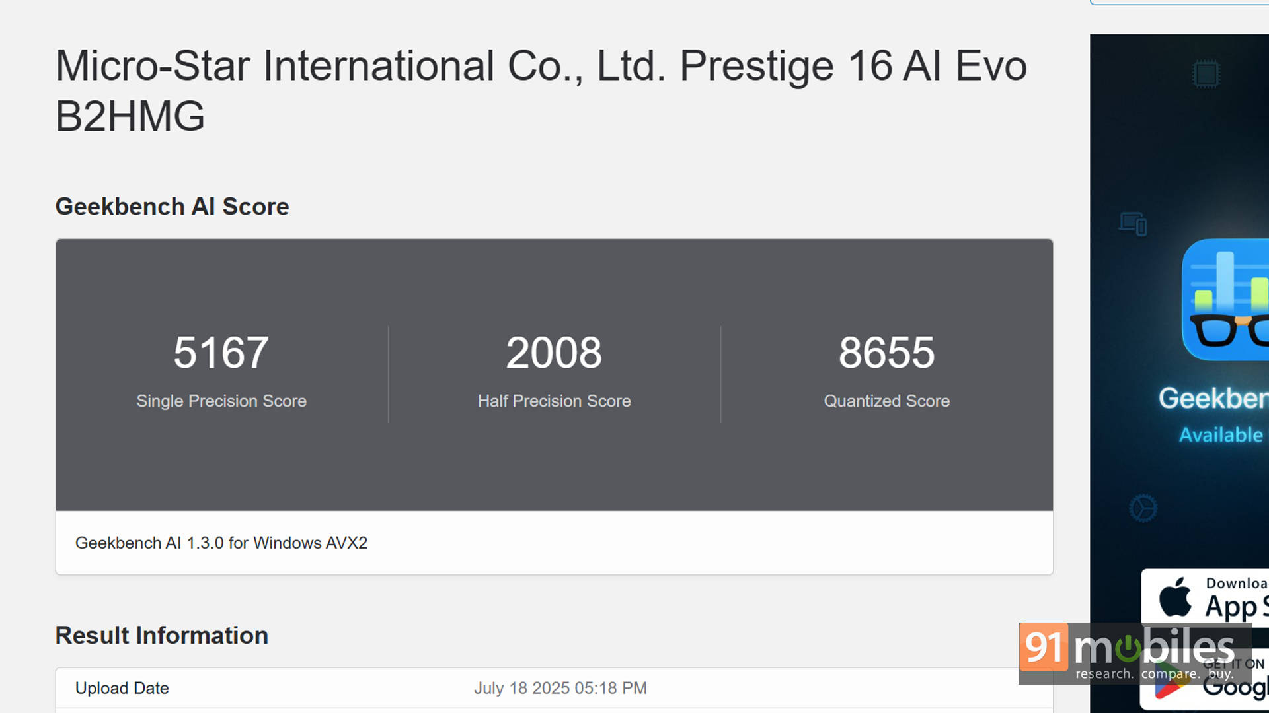Click the Geekbench AI Score heading

172,207
